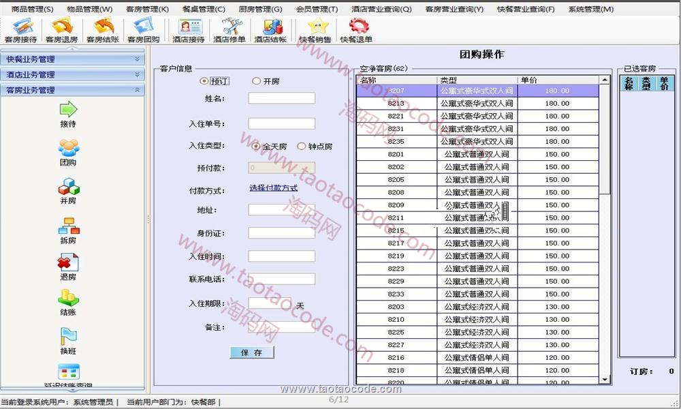Select the 预订 radio button
The image size is (681, 409).
tap(204, 81)
